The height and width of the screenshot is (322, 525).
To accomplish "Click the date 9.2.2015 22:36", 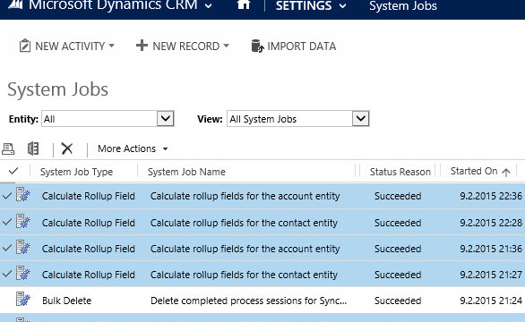I will pyautogui.click(x=491, y=196).
